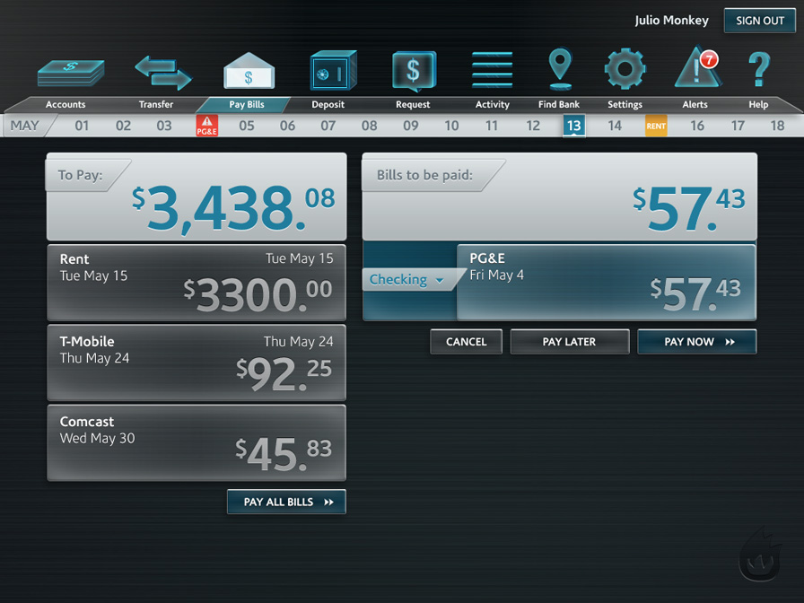The image size is (804, 603).
Task: Select the T-Mobile bill card
Action: 196,363
